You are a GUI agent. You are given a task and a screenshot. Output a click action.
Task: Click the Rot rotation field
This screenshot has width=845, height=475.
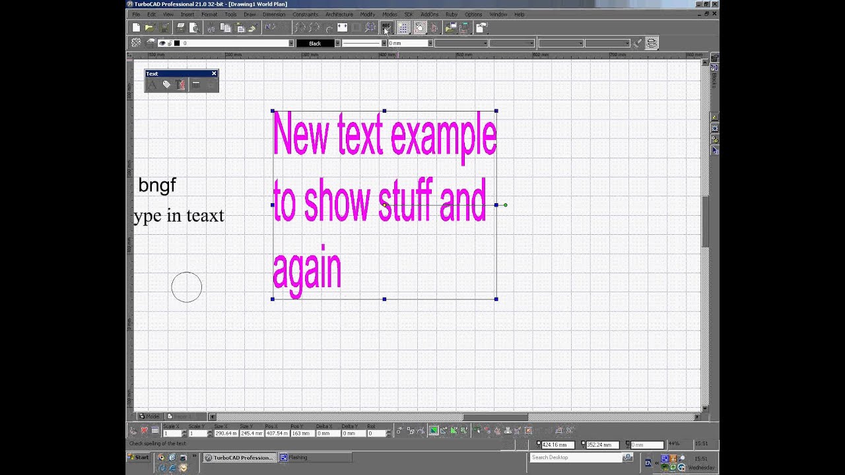pos(376,433)
